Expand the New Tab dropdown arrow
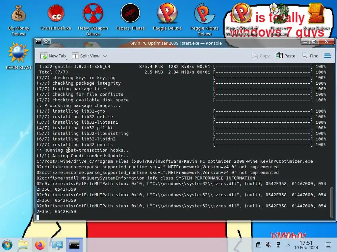This screenshot has width=337, height=252. point(66,59)
